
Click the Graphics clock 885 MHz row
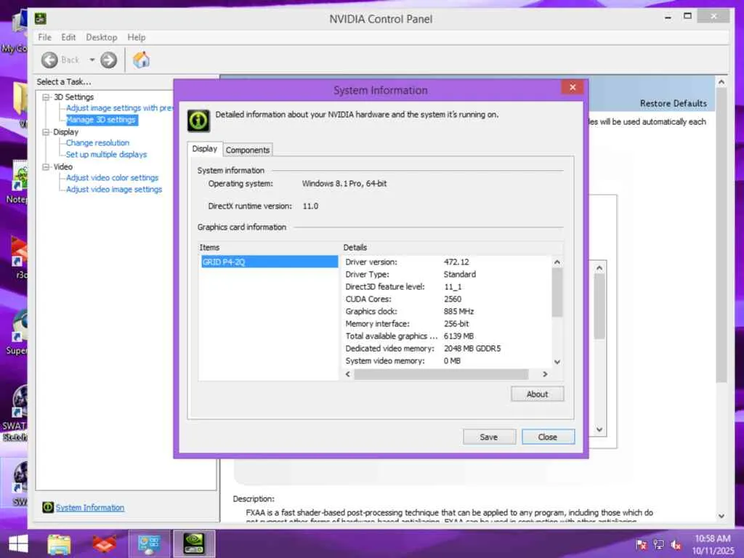[447, 311]
